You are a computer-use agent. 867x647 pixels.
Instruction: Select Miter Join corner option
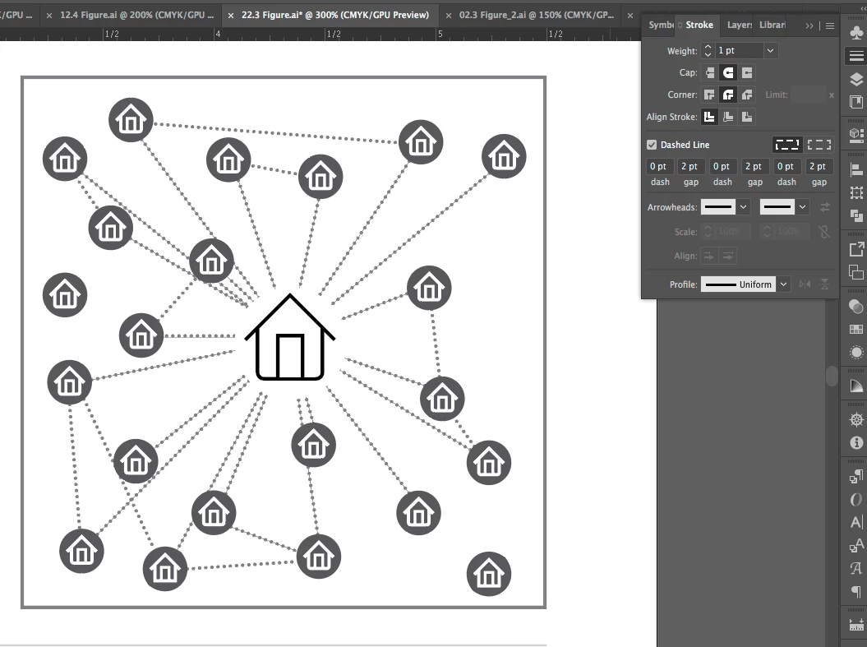[709, 95]
